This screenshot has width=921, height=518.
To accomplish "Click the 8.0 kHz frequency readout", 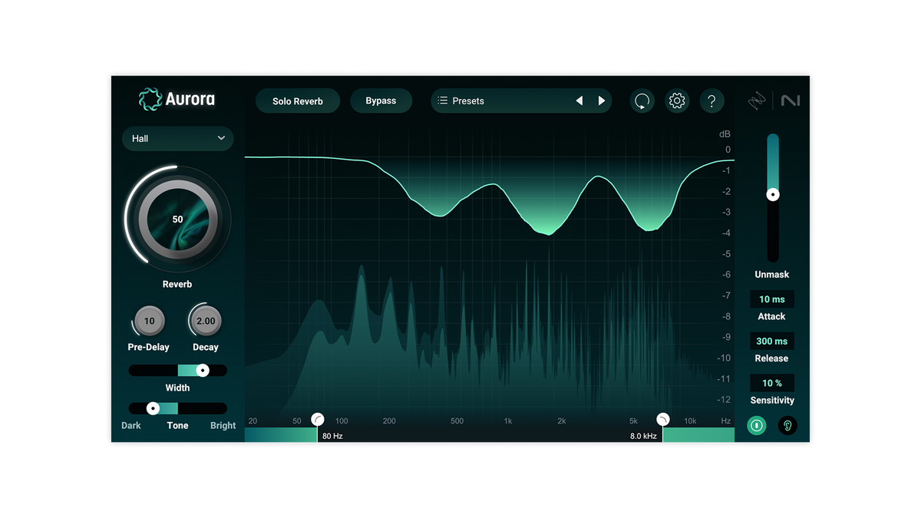I will (x=643, y=436).
